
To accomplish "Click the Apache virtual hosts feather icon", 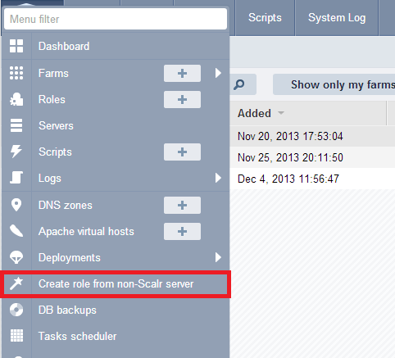I will coord(16,231).
